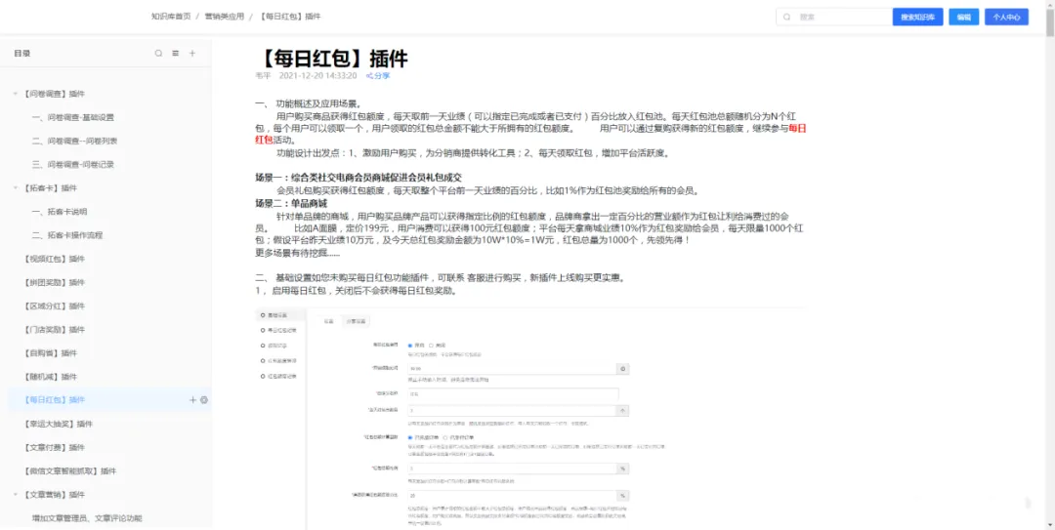Click the 【拓客卡】插件 tree label

[49, 187]
